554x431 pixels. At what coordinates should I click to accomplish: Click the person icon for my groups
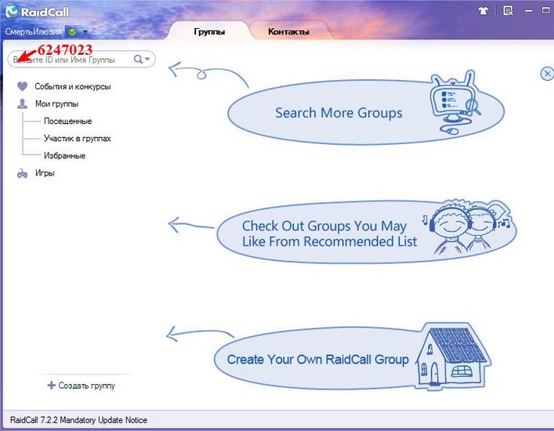point(22,103)
